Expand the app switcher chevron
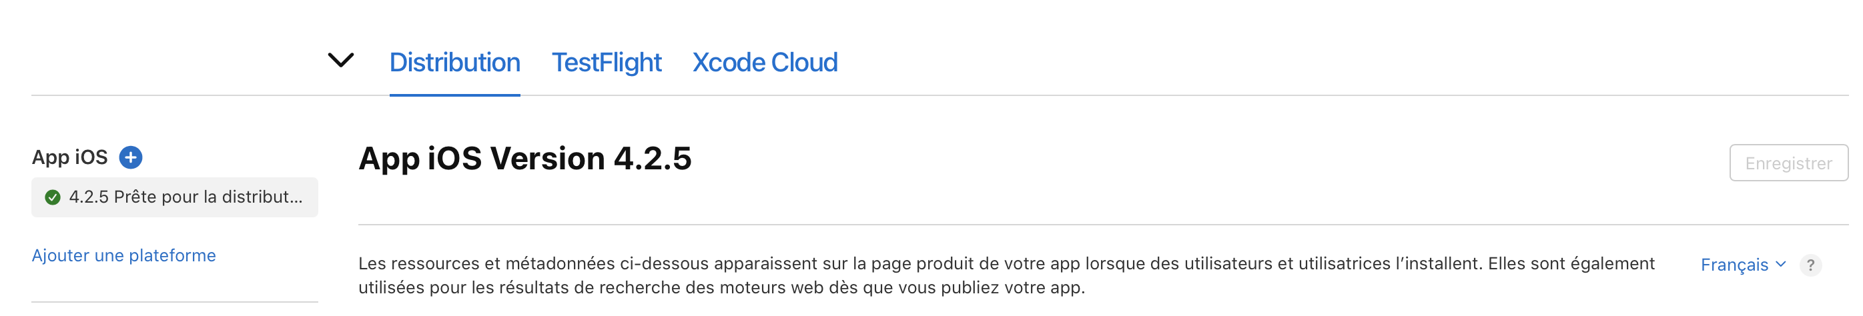 coord(340,60)
